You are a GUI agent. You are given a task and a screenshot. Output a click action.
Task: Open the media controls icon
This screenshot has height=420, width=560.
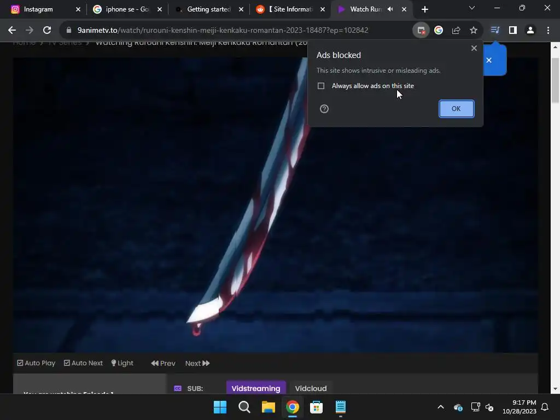[495, 31]
